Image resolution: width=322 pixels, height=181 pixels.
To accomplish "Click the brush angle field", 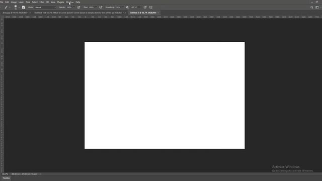I will [137, 7].
